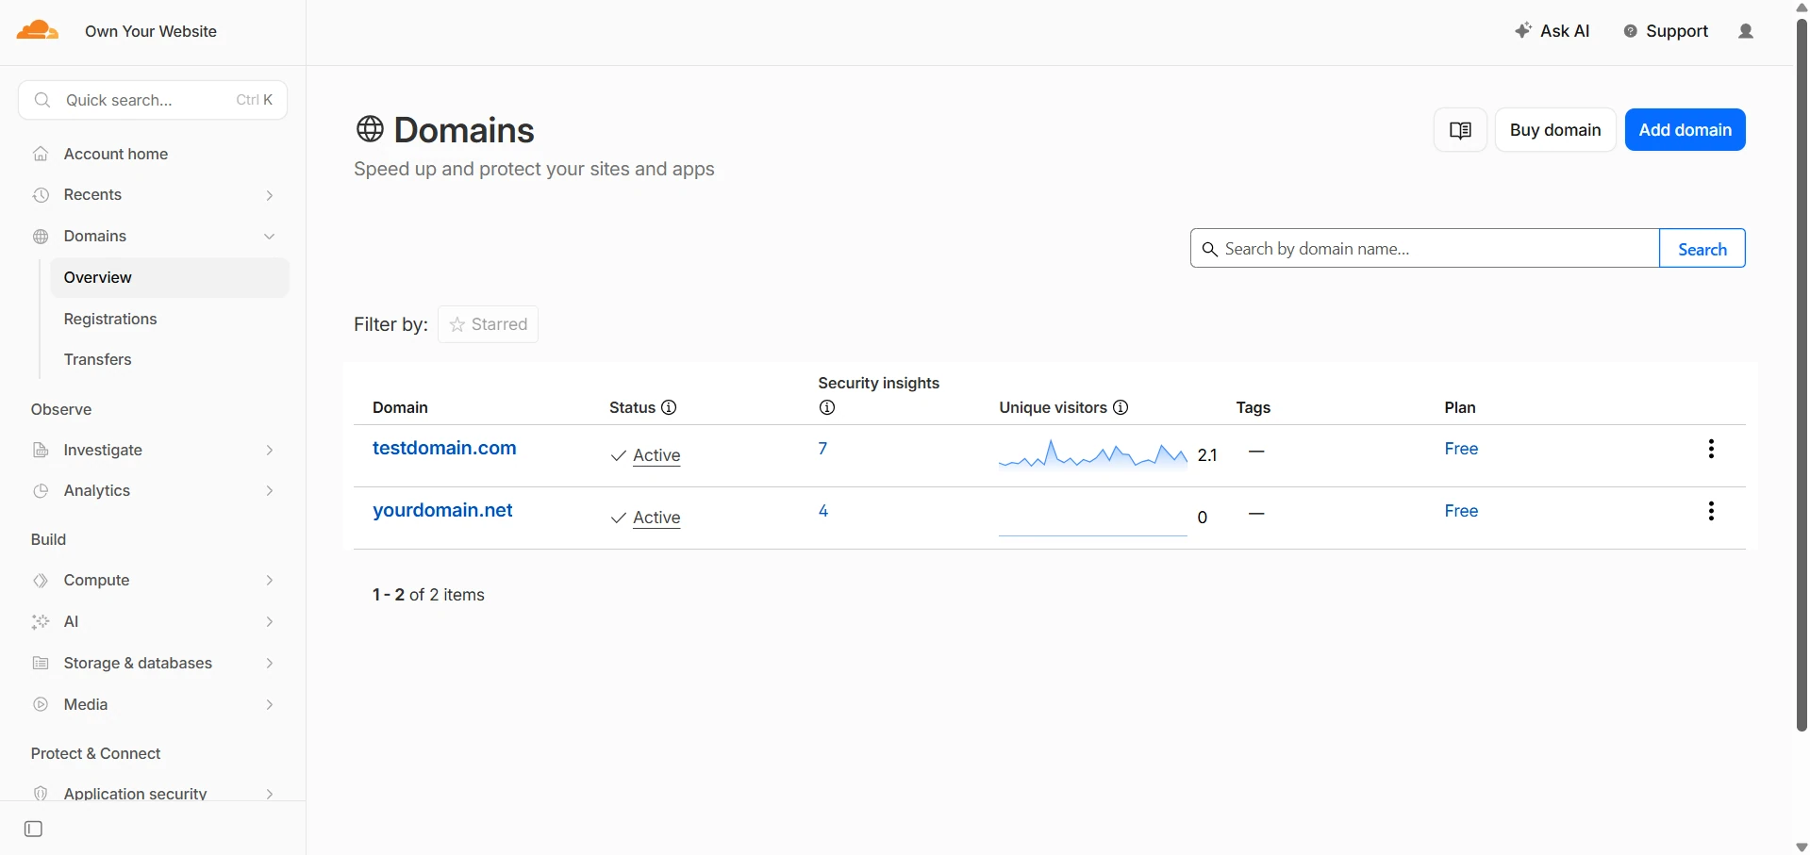Click the Support question mark icon
1810x855 pixels.
[1630, 31]
